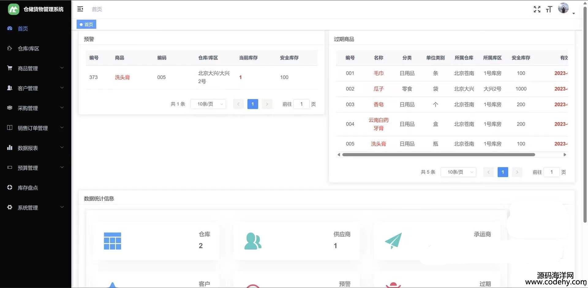Click the 库存盘点 lifebuoy icon

[10, 187]
